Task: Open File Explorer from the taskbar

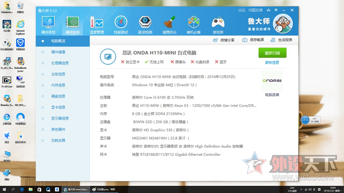Action: (31, 189)
